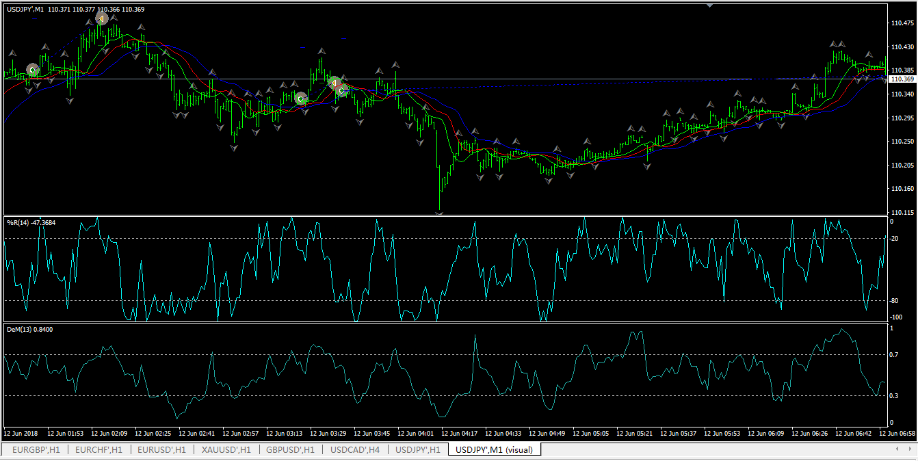Click the 12 Jun 04:01 time label
Viewport: 918px width, 461px height.
click(x=416, y=434)
